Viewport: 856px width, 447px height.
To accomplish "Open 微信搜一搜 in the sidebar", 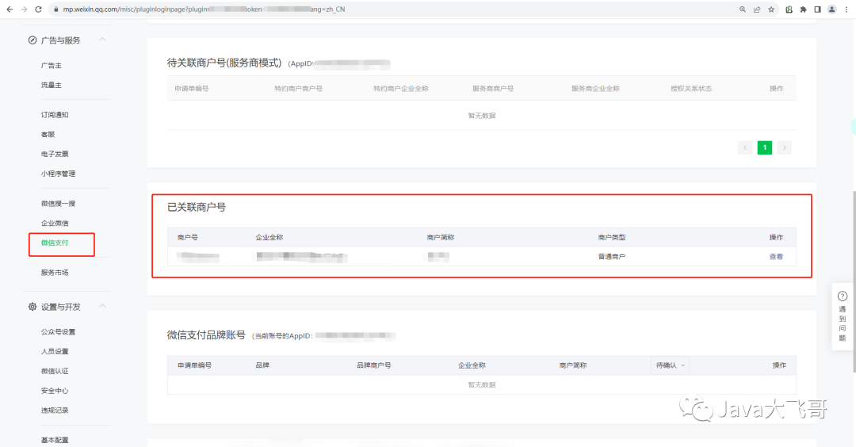I will coord(58,204).
